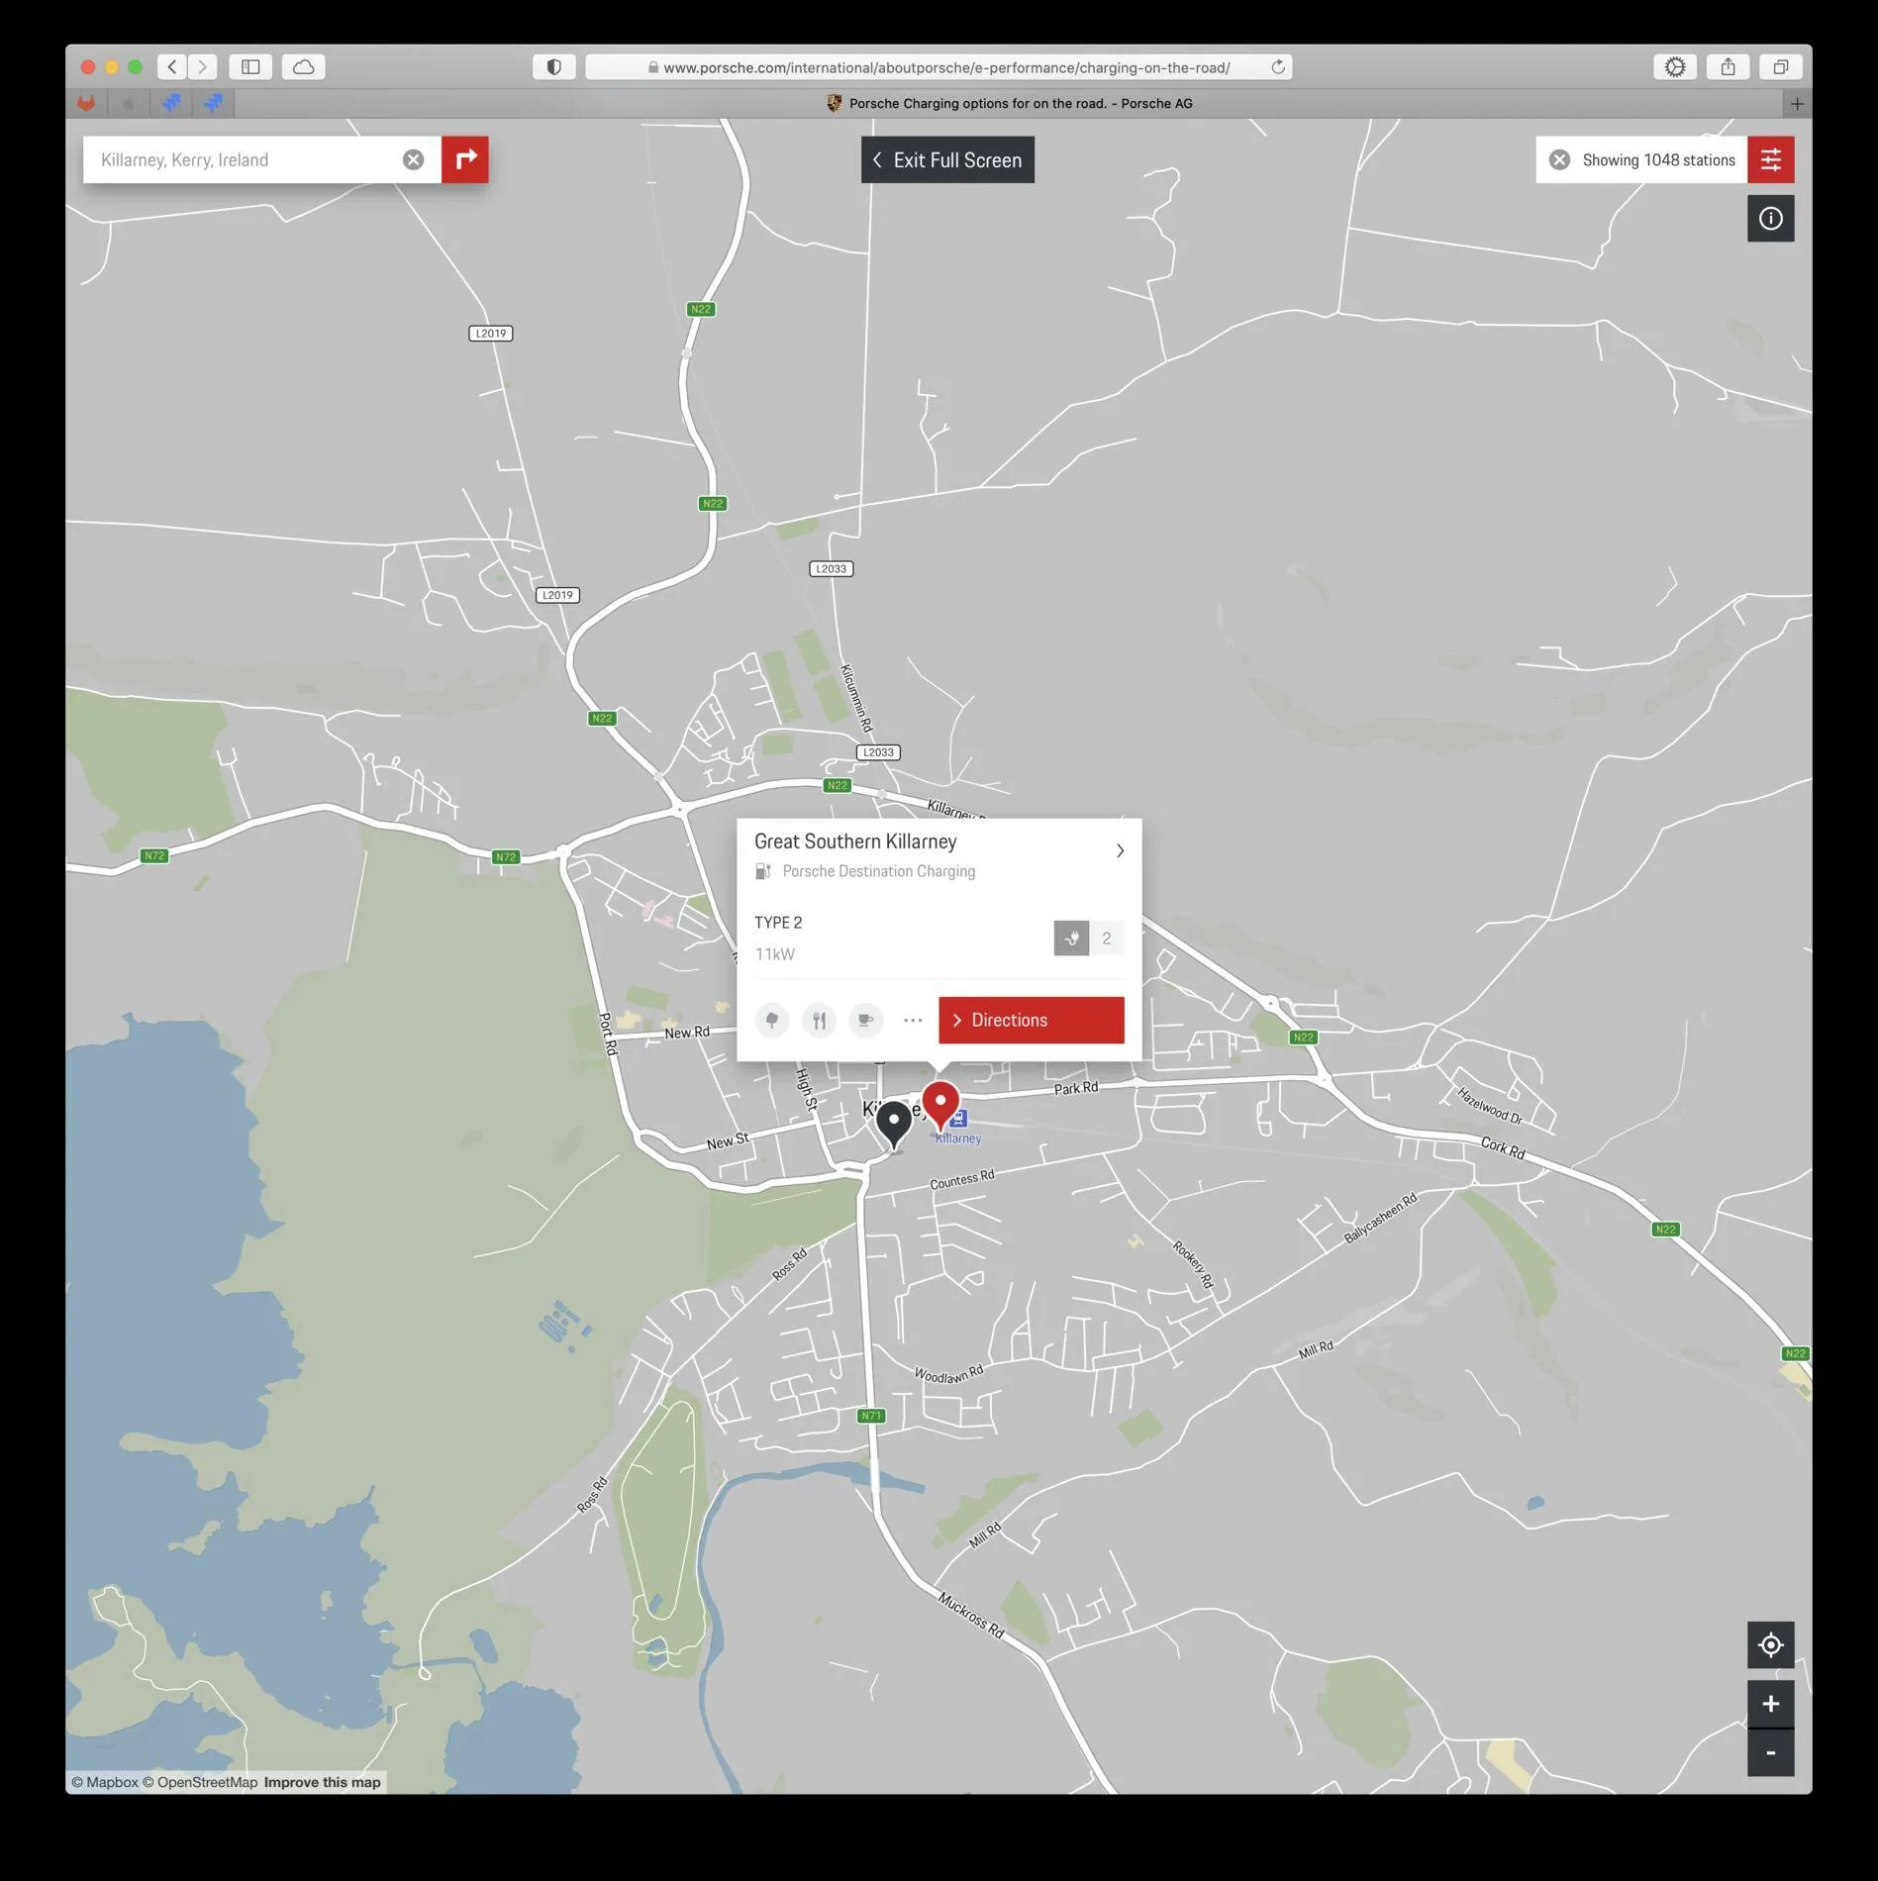
Task: Open the map info legend
Action: tap(1770, 219)
